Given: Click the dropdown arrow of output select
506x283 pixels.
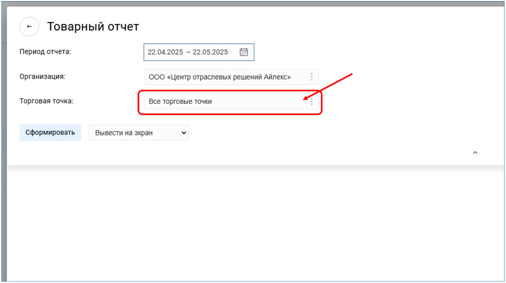Looking at the screenshot, I should pos(184,133).
